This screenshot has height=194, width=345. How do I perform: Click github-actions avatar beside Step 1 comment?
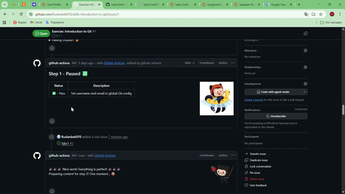(x=37, y=63)
